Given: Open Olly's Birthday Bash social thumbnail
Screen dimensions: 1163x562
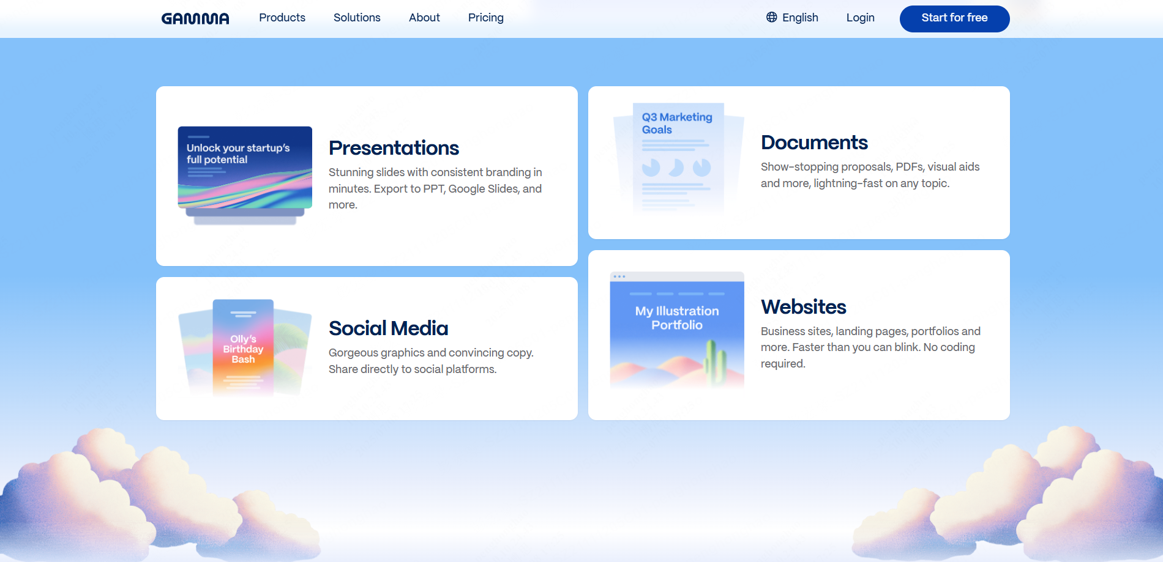Looking at the screenshot, I should (245, 348).
